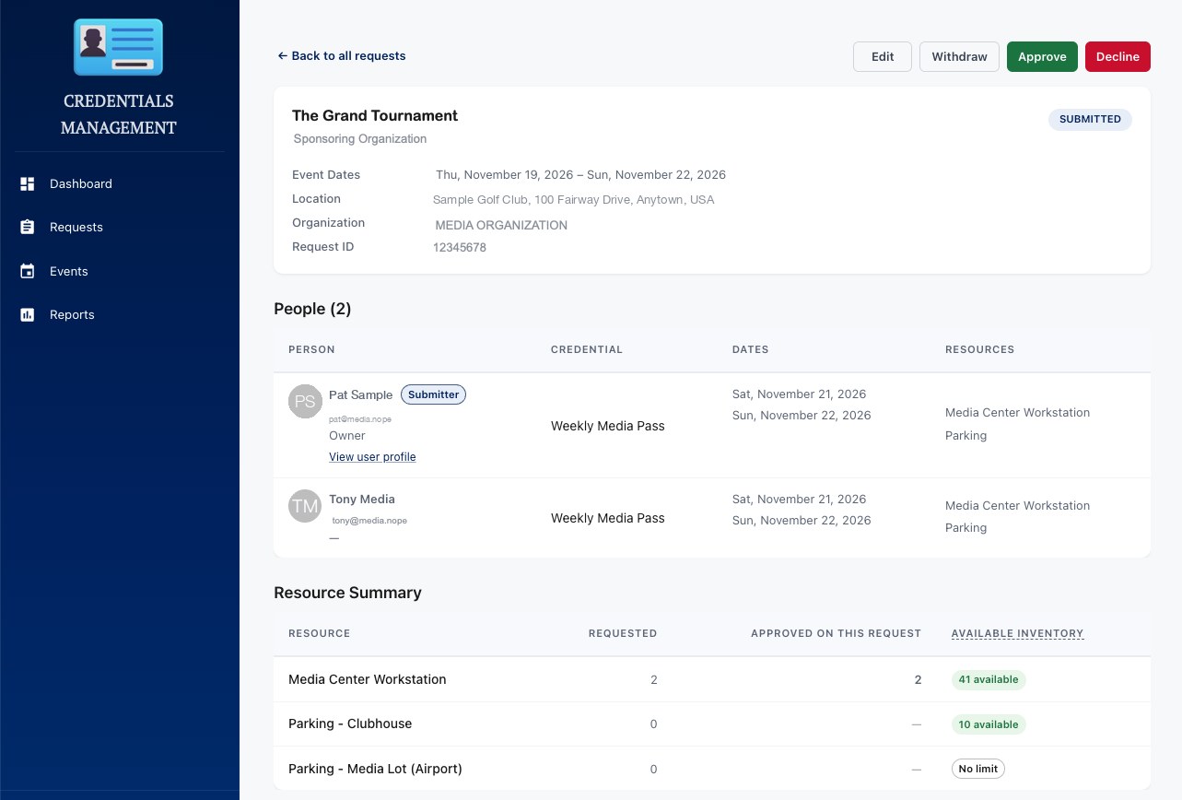The image size is (1182, 800).
Task: Click the Request ID value 12345678
Action: (x=460, y=248)
